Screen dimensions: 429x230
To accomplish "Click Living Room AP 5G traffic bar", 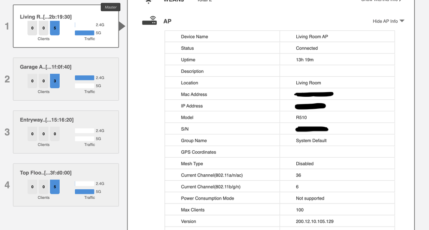I will pyautogui.click(x=84, y=33).
